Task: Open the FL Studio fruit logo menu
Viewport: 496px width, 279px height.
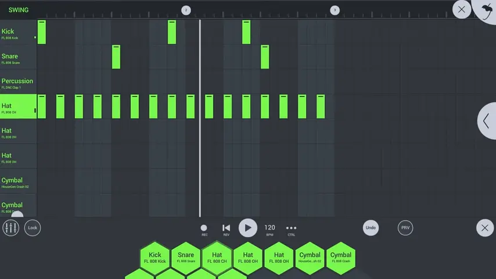Action: pyautogui.click(x=487, y=11)
